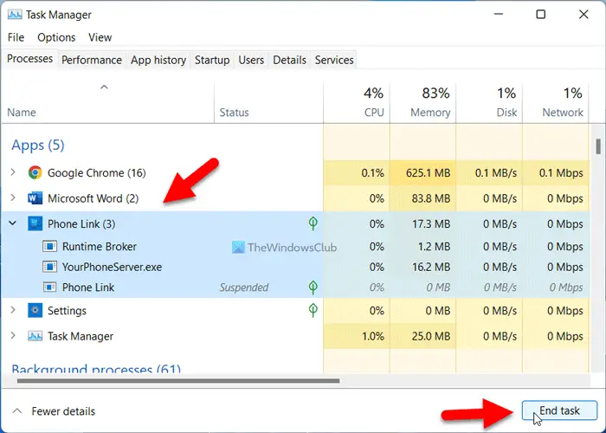This screenshot has height=433, width=606.
Task: Collapse the Phone Link (3) group
Action: pyautogui.click(x=13, y=223)
